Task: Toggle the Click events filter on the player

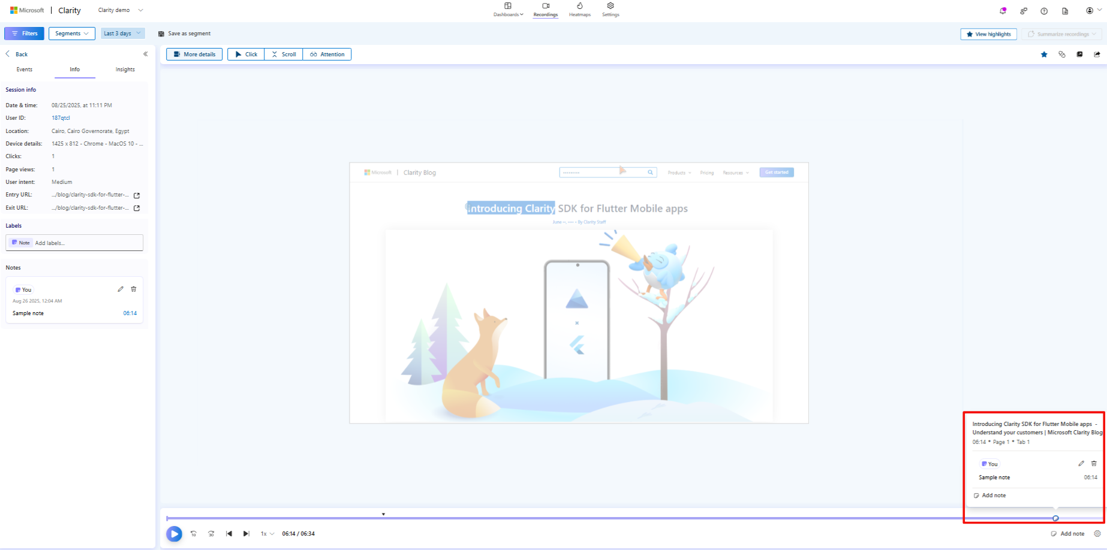Action: tap(245, 54)
